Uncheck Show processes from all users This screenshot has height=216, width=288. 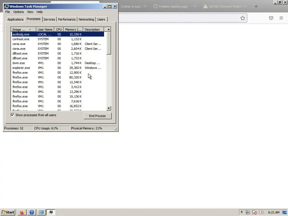(12, 115)
